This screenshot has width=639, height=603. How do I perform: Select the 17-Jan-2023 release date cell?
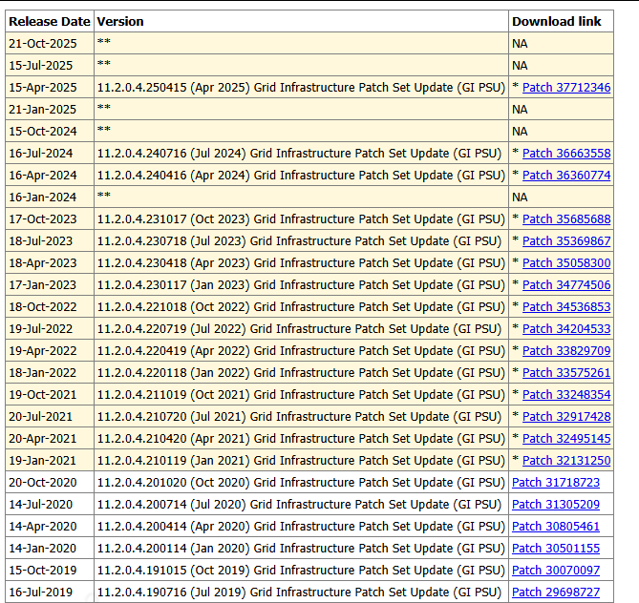(50, 285)
